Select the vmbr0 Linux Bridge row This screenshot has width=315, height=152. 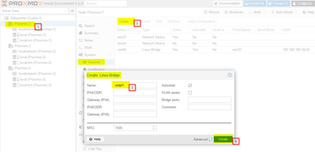coord(215,49)
